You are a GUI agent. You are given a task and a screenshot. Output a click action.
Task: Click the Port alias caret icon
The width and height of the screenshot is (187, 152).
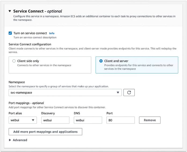tap(33, 120)
